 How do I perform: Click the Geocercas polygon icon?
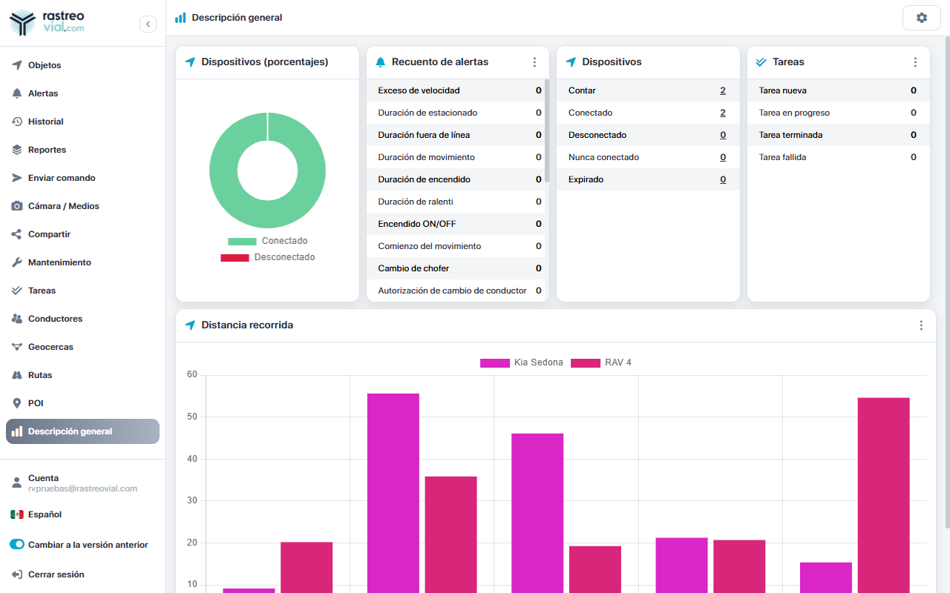pyautogui.click(x=17, y=347)
